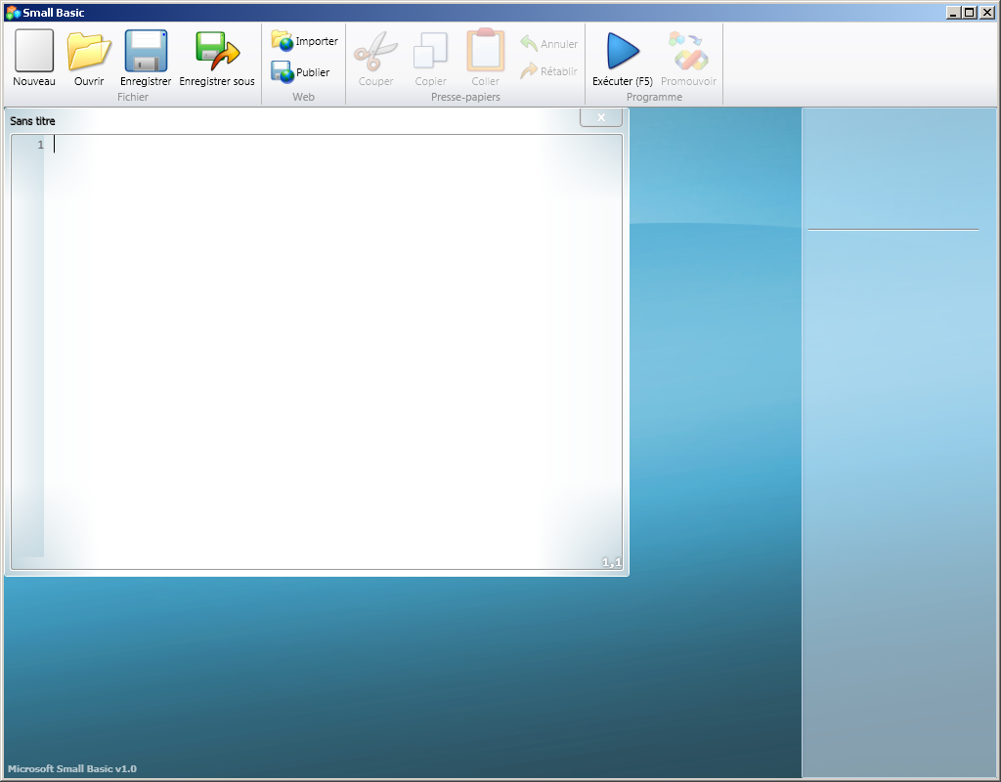Viewport: 1001px width, 782px height.
Task: Save program with Enregistrer floppy icon
Action: (146, 58)
